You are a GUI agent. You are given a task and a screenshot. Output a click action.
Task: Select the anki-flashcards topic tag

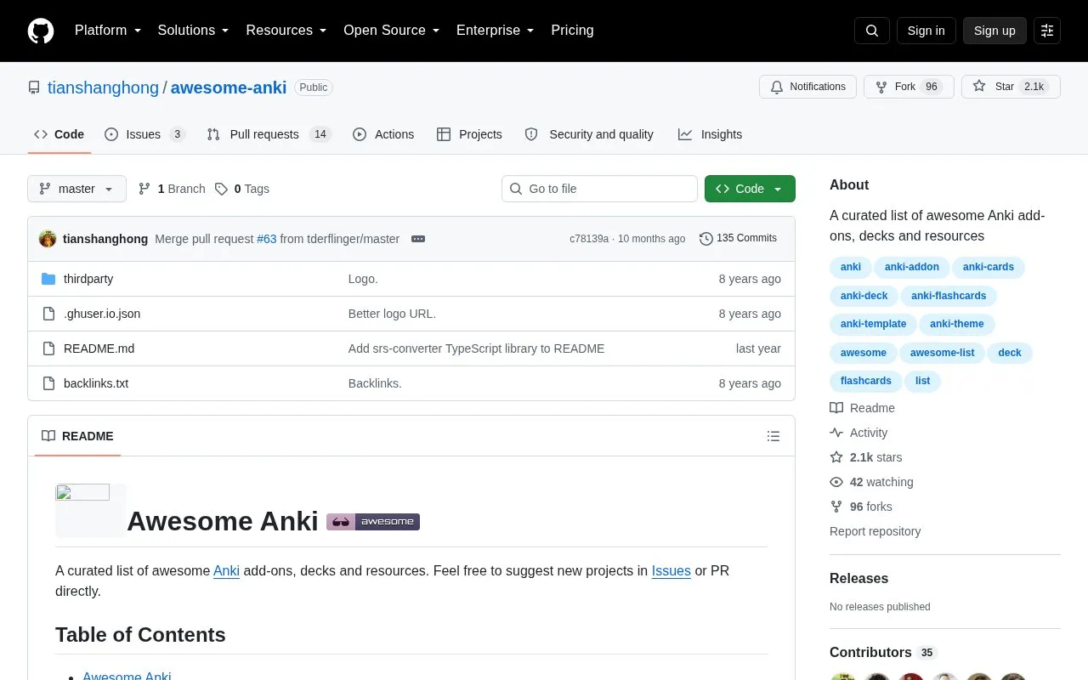point(949,296)
